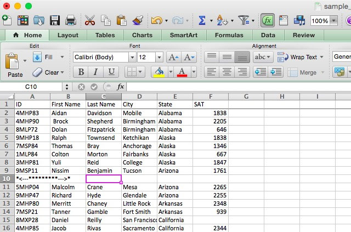Cut selection with the scissors icon
Screen dimensions: 351x232
pos(90,20)
